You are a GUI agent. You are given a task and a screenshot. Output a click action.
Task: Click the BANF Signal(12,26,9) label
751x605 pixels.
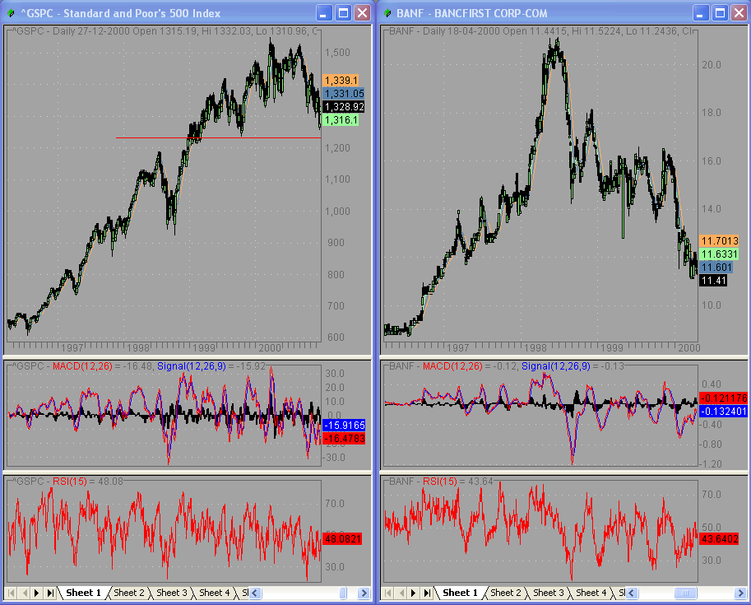coord(556,366)
